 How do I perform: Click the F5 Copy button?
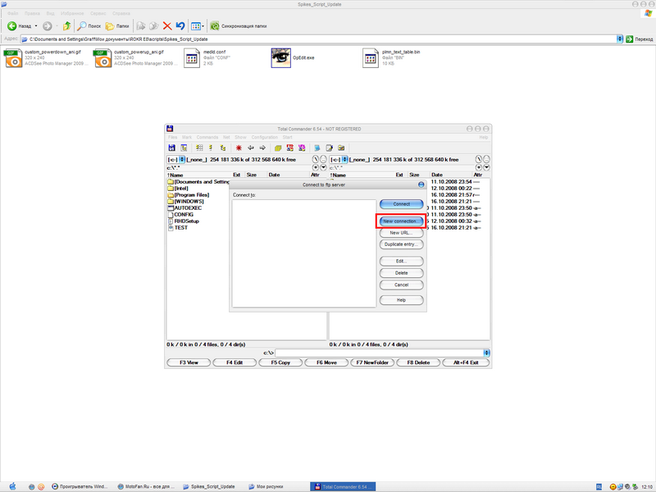click(x=280, y=362)
